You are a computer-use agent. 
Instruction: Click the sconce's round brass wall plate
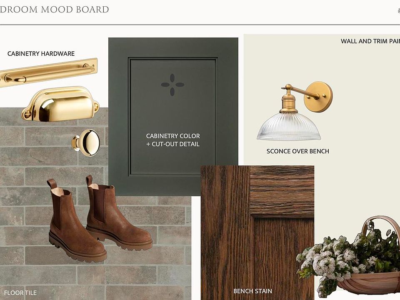pyautogui.click(x=318, y=97)
